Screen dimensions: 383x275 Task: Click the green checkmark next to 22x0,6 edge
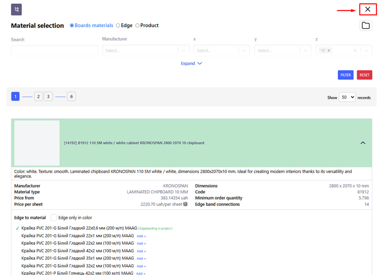click(x=17, y=228)
